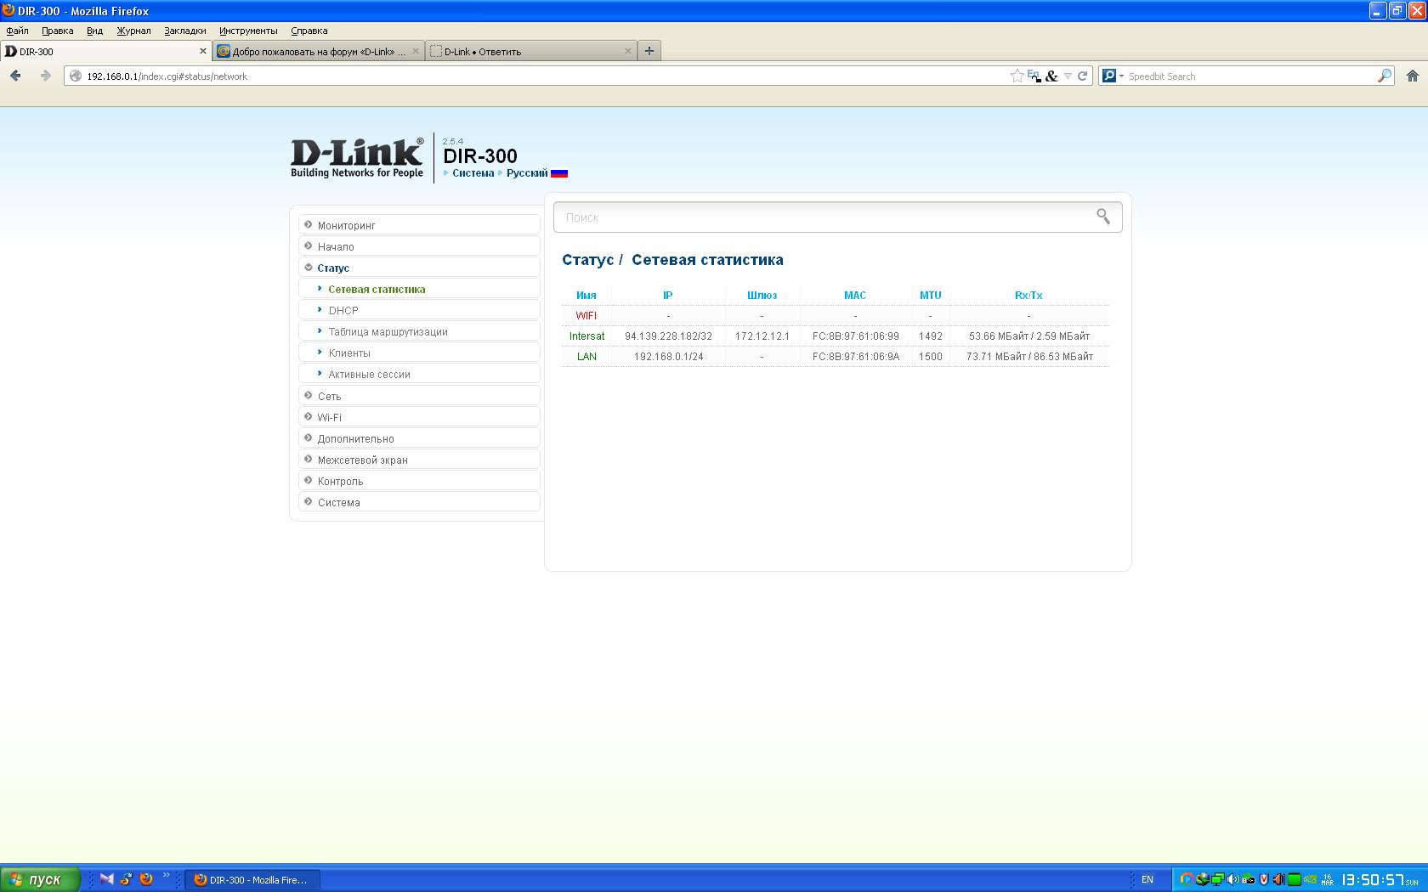The width and height of the screenshot is (1428, 892).
Task: Open the Инструменты menu
Action: tap(248, 31)
